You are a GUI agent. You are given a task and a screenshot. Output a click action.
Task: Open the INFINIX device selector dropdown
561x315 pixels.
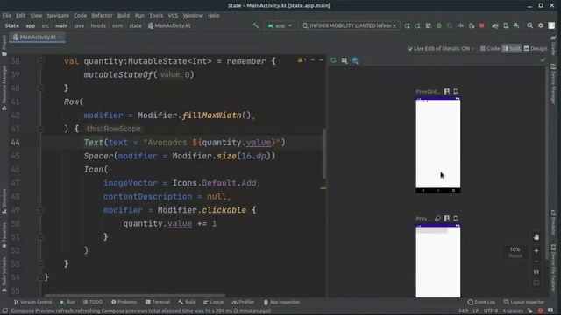pos(349,25)
